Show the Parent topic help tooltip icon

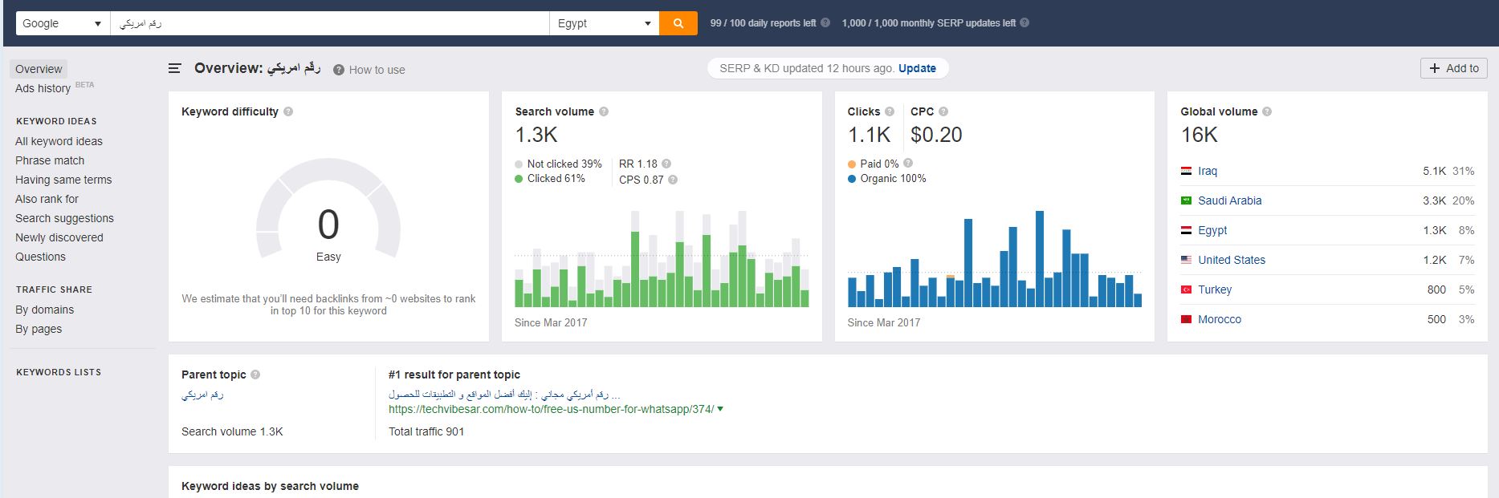coord(255,375)
